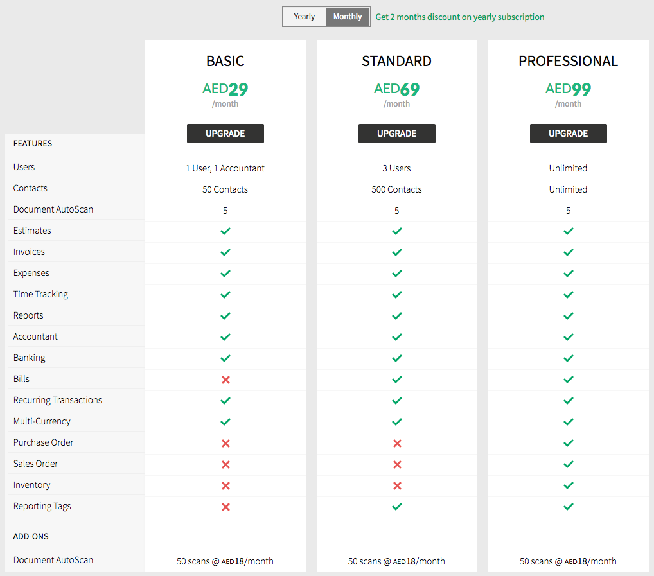Click Professional plan's Inventory green checkmark

click(568, 485)
